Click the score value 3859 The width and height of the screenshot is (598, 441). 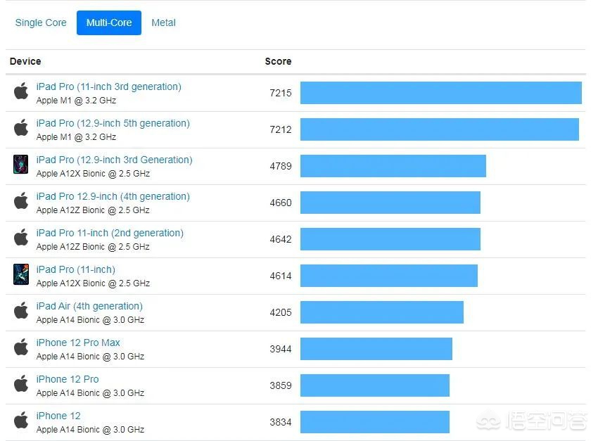pos(281,385)
